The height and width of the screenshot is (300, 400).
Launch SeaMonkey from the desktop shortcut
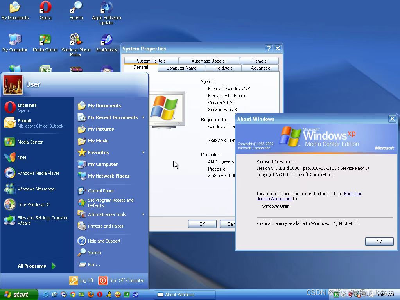click(106, 43)
